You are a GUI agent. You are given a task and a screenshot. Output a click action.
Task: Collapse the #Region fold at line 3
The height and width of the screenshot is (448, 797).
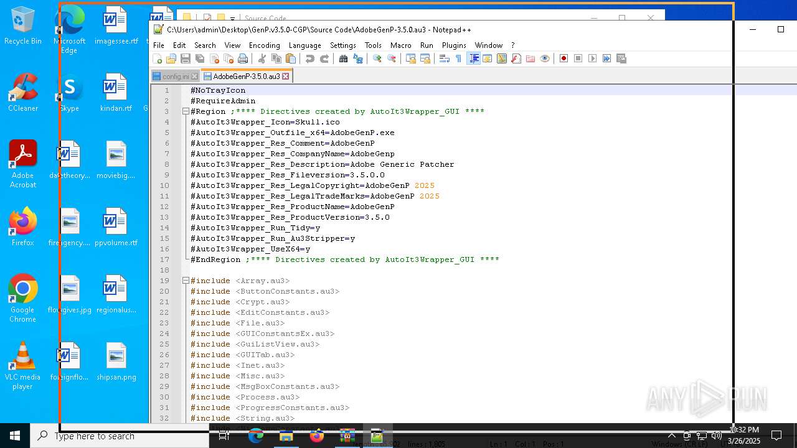pos(186,111)
